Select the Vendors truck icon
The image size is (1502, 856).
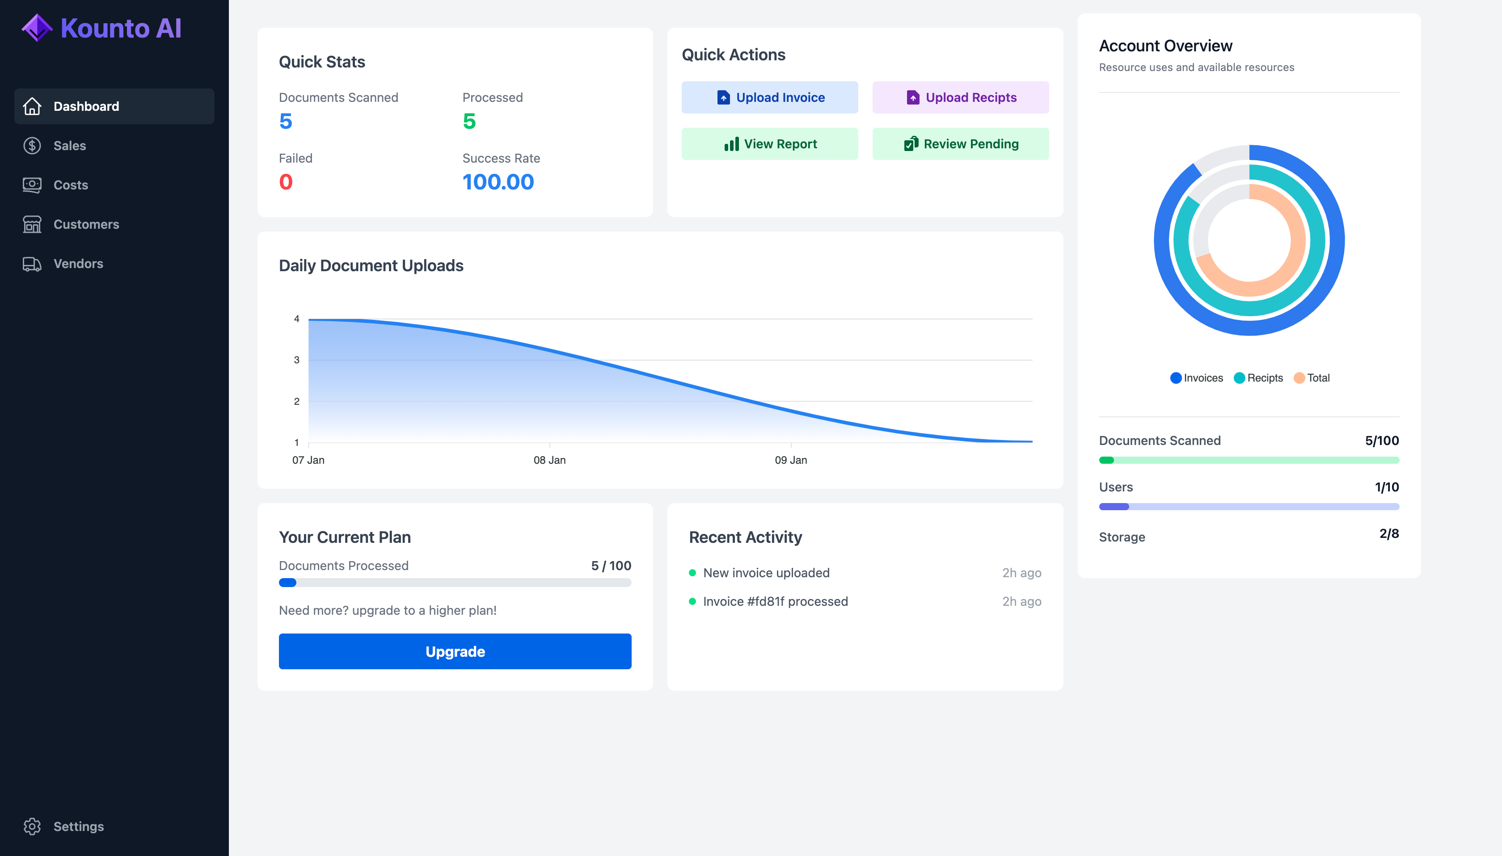(32, 264)
